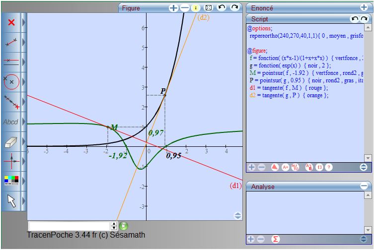The image size is (374, 250).
Task: Undo last edit in Script panel
Action: (355, 19)
